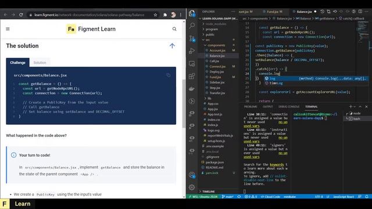Open Account.jsx in the explorer

pos(217,51)
